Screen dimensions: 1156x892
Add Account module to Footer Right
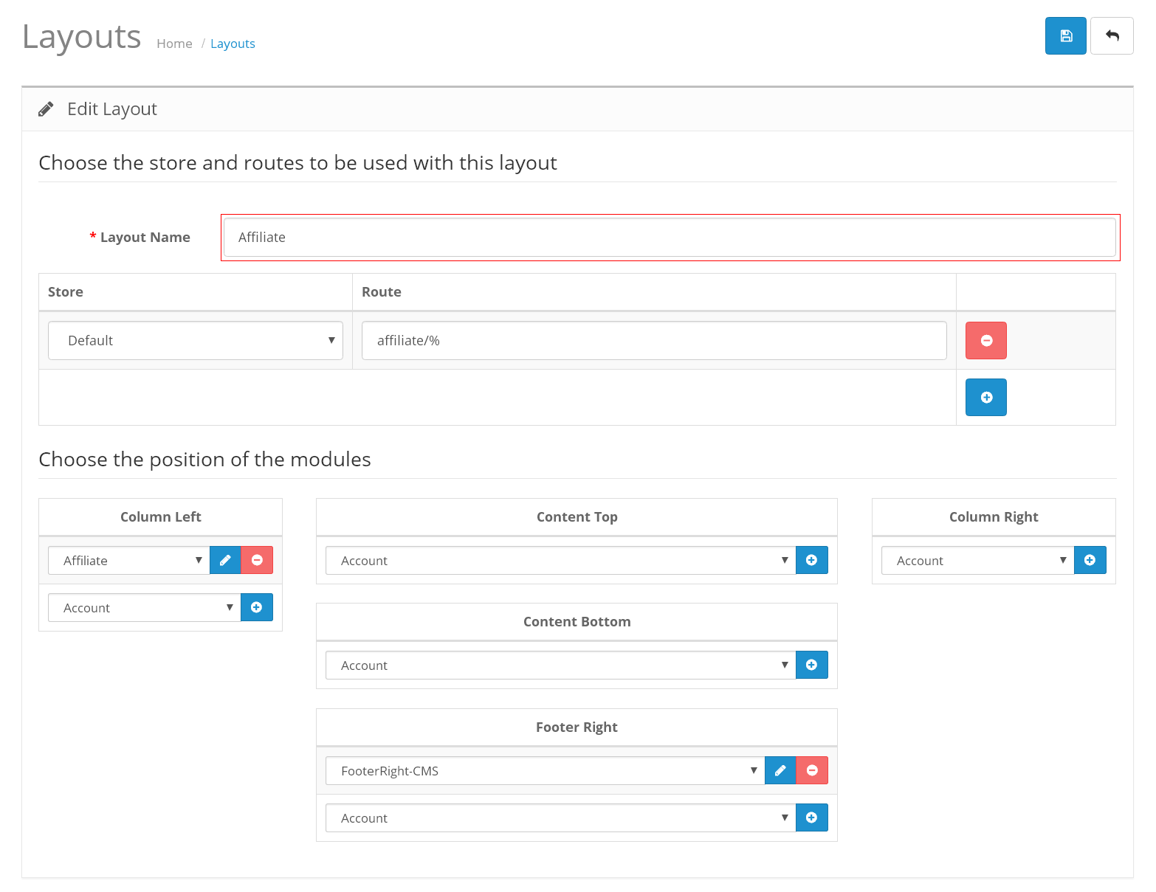811,818
